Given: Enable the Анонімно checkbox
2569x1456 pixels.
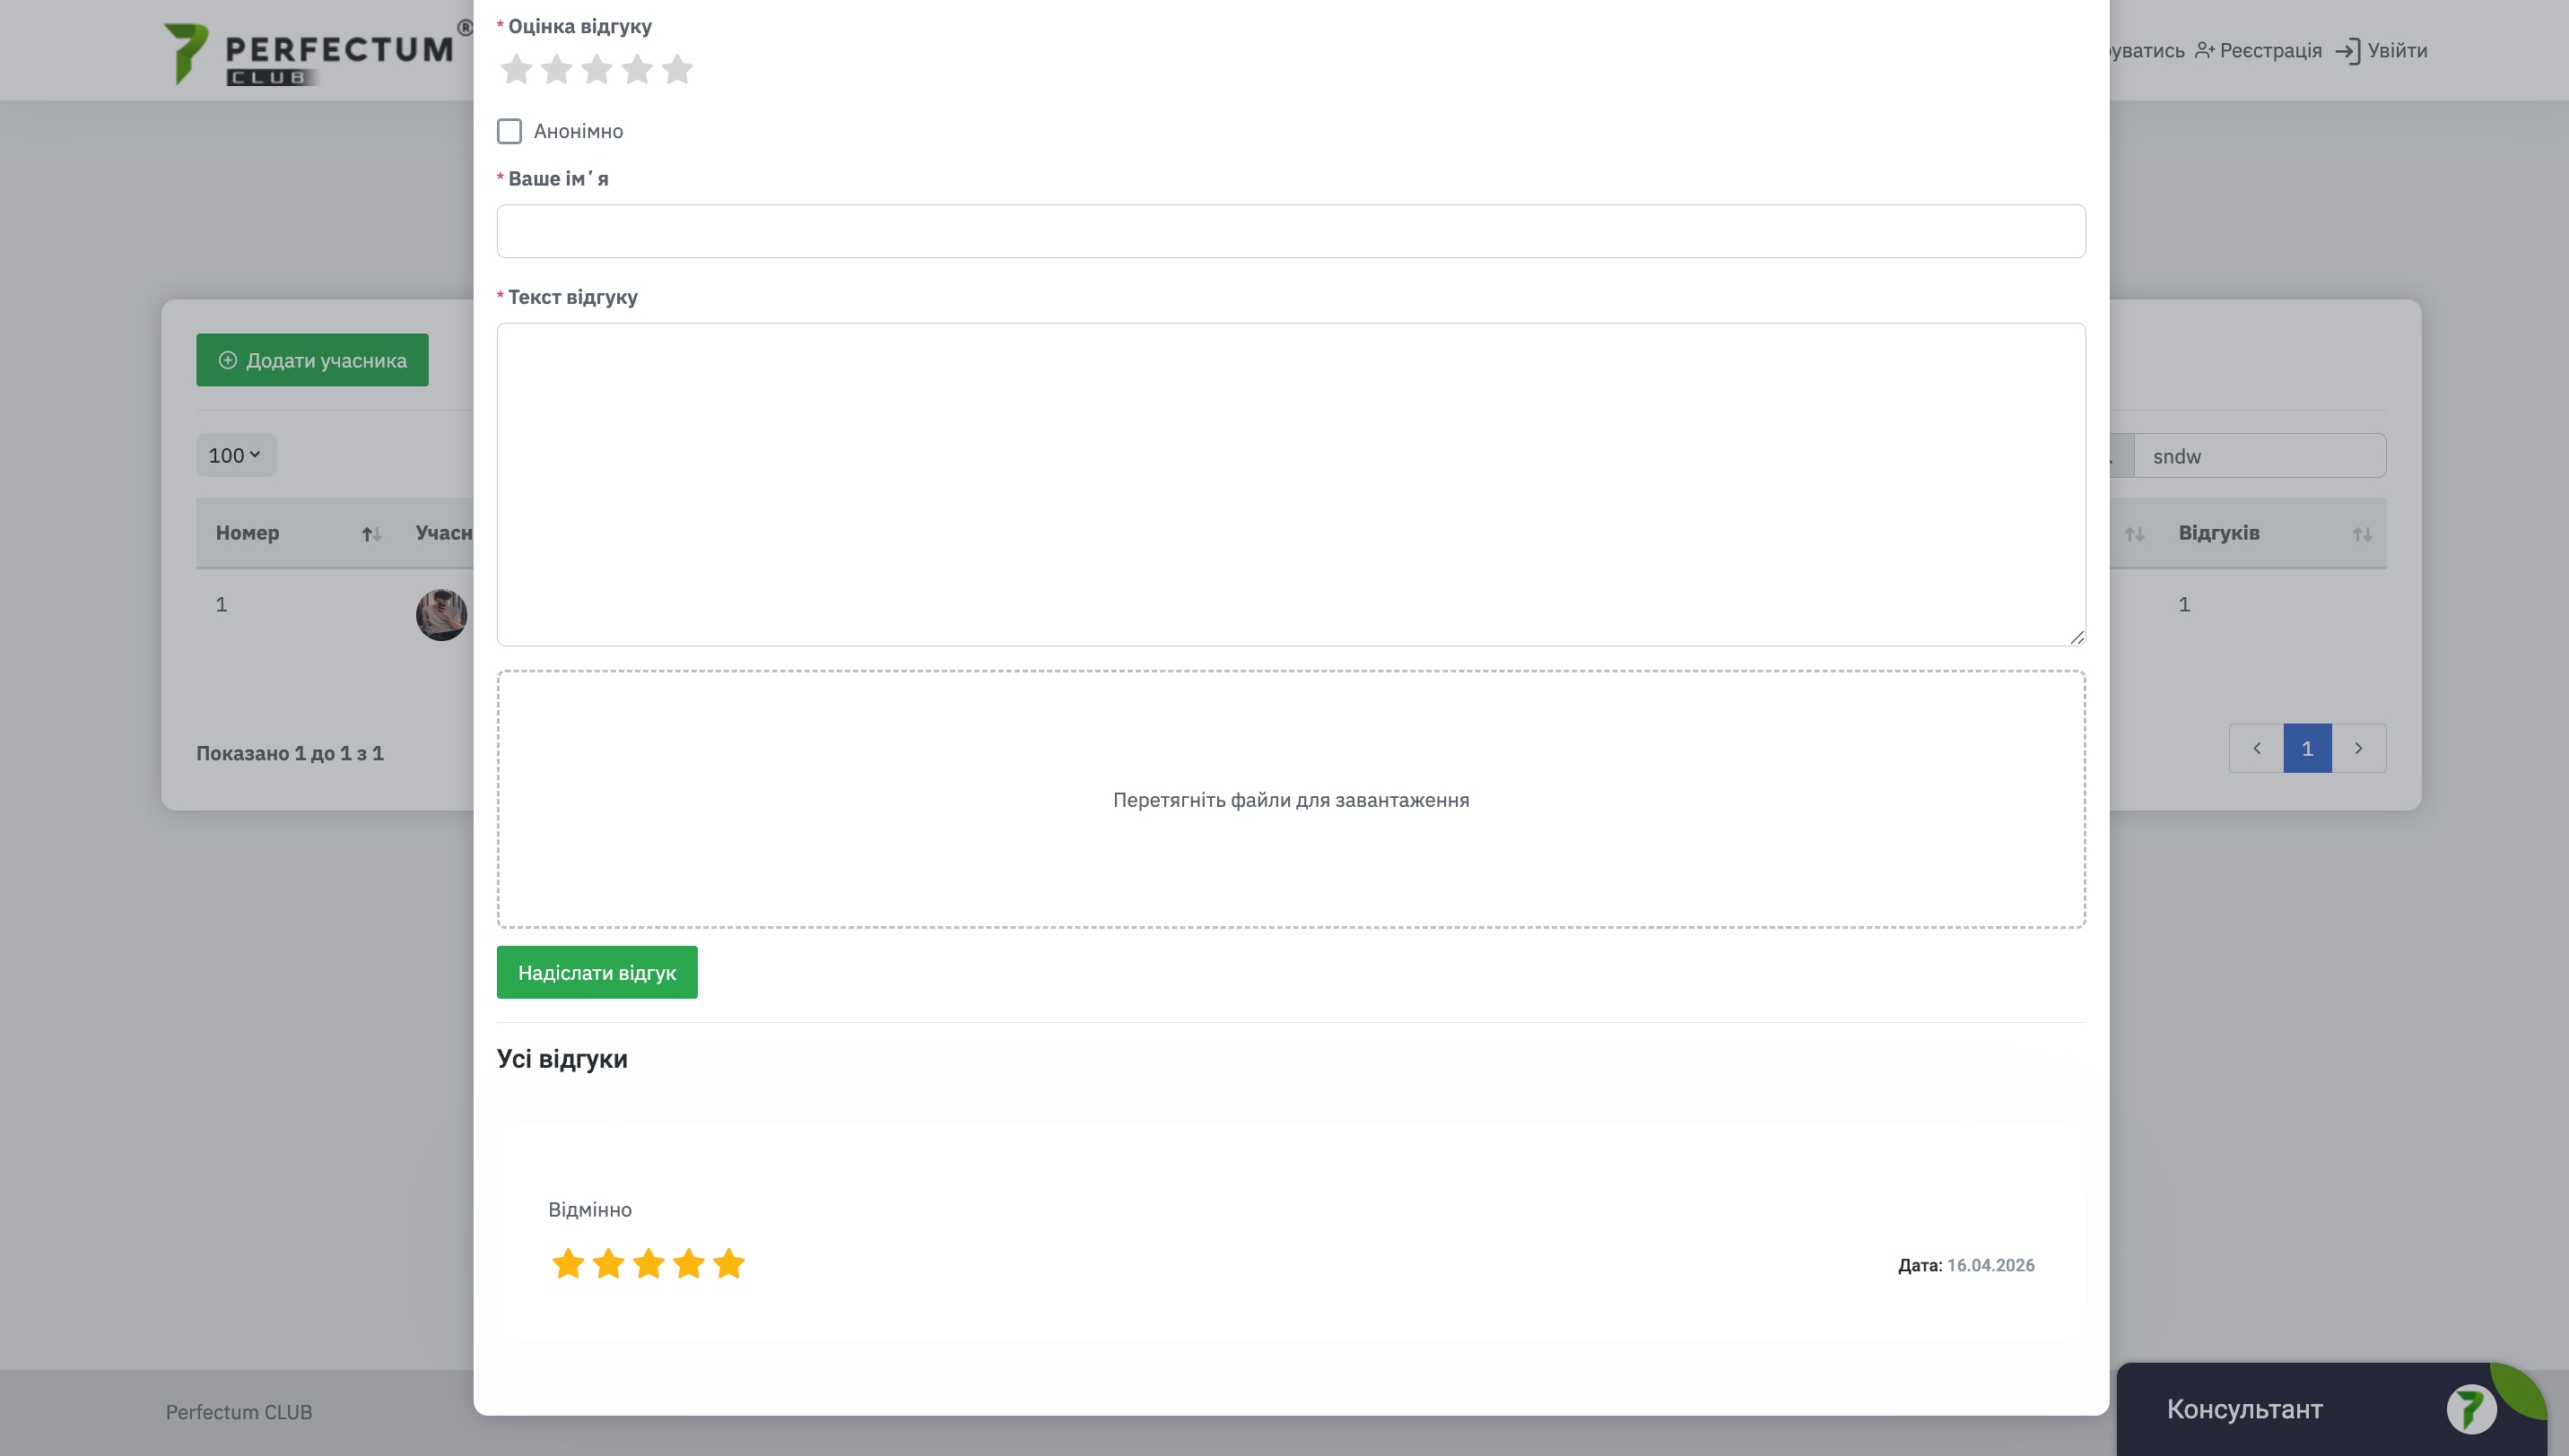Looking at the screenshot, I should (x=509, y=131).
